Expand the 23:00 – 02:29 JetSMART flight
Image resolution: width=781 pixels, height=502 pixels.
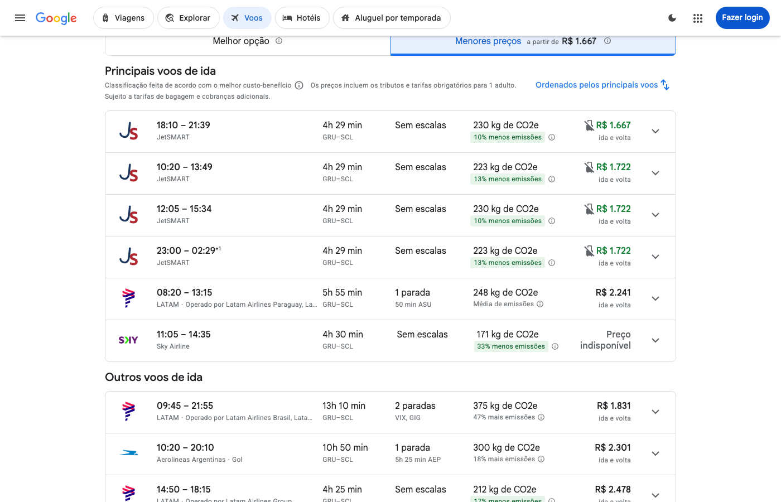point(655,257)
